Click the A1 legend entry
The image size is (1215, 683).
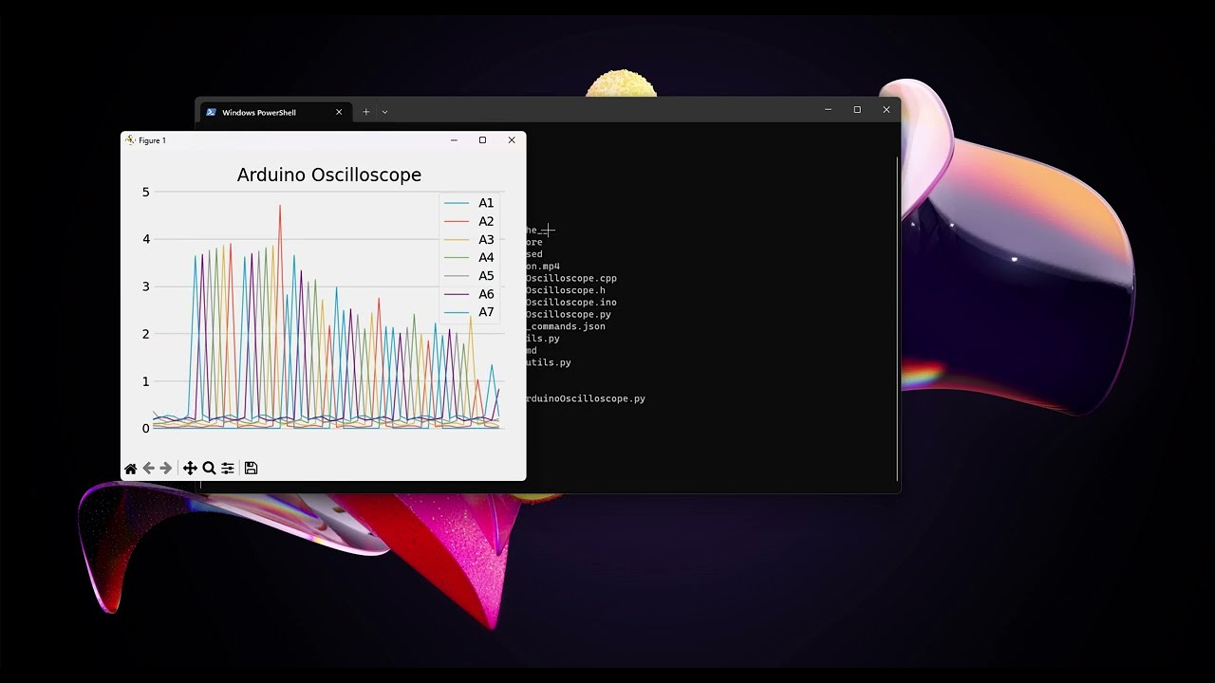click(x=469, y=203)
